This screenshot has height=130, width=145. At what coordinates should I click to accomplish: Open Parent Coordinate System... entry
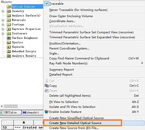[69, 48]
